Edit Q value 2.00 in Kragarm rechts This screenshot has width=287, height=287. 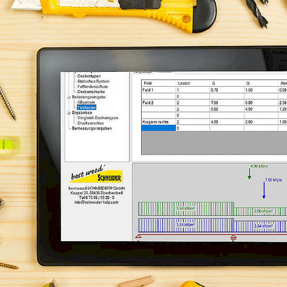click(x=261, y=122)
